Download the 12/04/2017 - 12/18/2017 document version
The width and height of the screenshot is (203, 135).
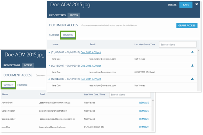[x=192, y=79]
